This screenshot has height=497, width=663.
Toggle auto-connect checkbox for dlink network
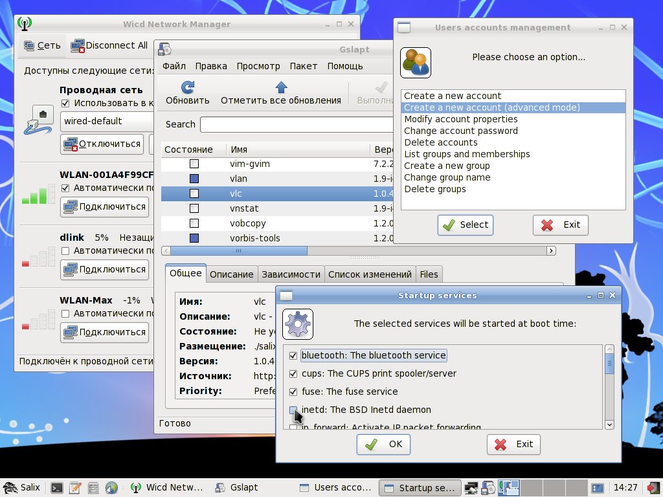click(x=65, y=251)
